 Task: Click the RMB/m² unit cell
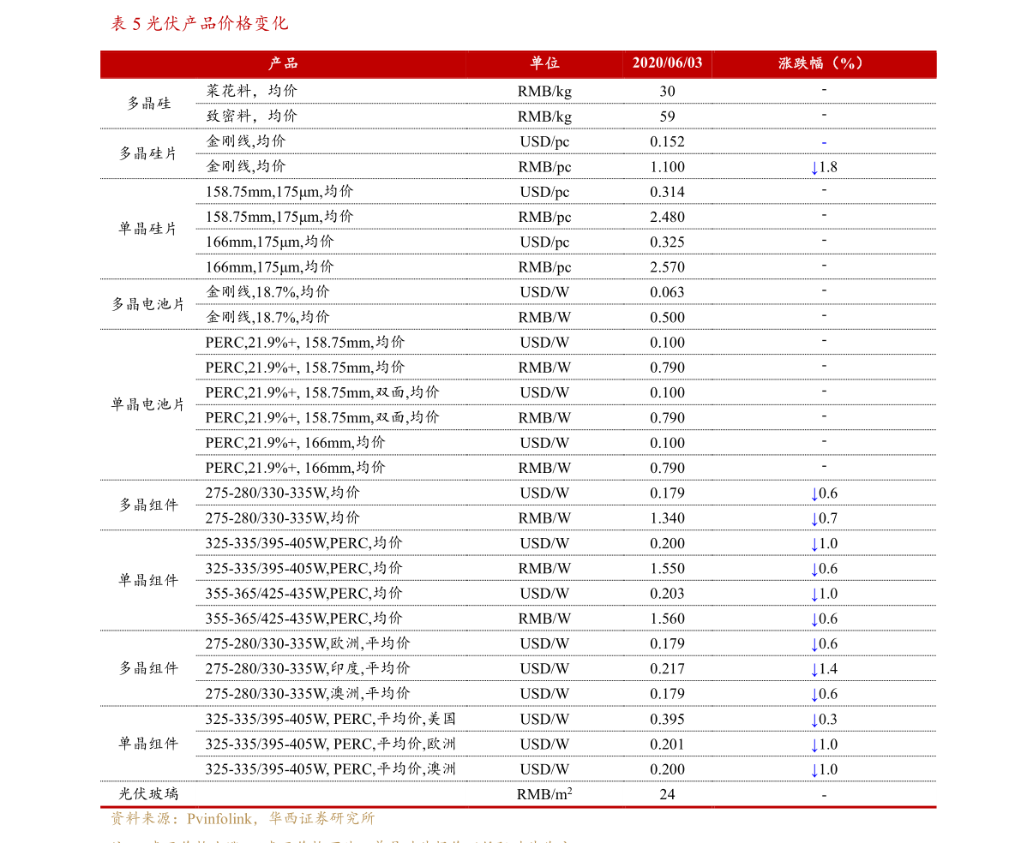click(x=544, y=794)
